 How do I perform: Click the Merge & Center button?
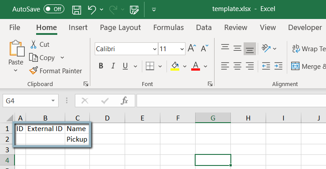[308, 66]
